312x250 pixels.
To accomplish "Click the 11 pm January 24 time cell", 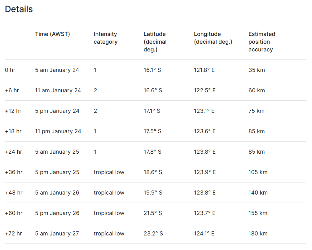I will point(58,131).
